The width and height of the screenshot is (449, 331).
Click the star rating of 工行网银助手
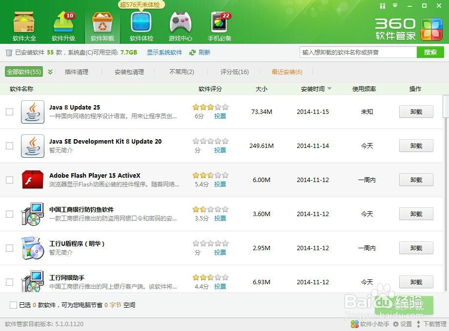[x=210, y=277]
